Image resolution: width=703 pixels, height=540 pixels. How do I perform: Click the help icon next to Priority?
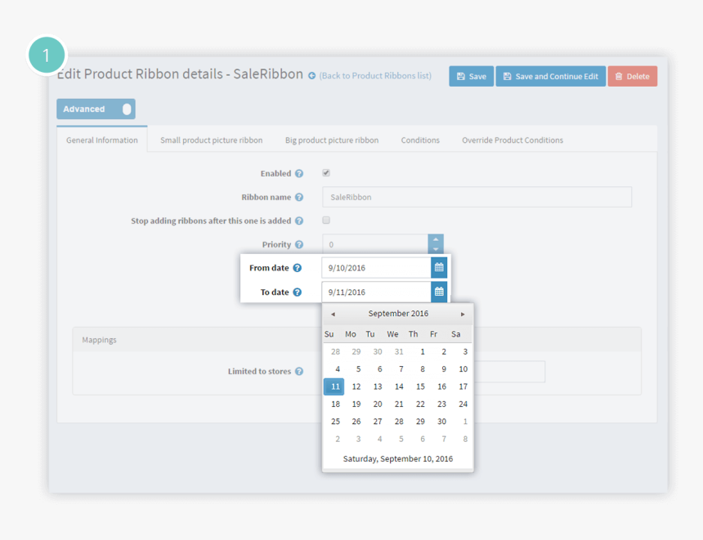pyautogui.click(x=299, y=244)
